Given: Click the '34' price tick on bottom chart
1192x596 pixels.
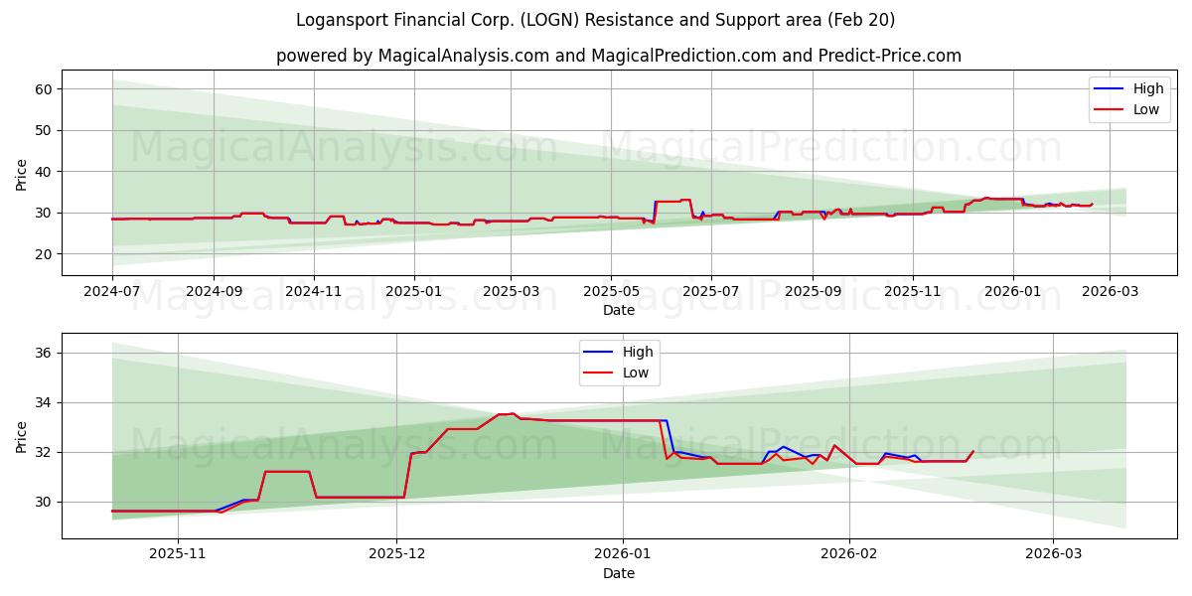Looking at the screenshot, I should [46, 403].
